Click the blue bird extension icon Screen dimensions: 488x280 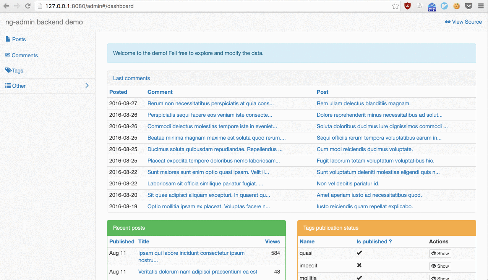pyautogui.click(x=444, y=6)
